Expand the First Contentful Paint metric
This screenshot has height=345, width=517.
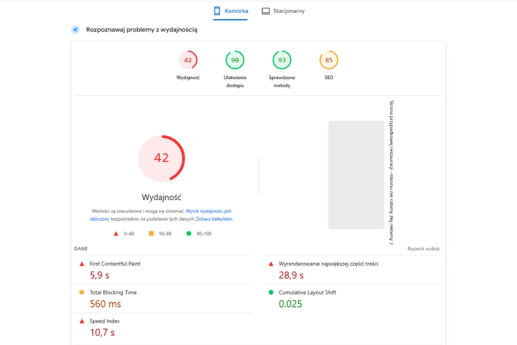(115, 264)
